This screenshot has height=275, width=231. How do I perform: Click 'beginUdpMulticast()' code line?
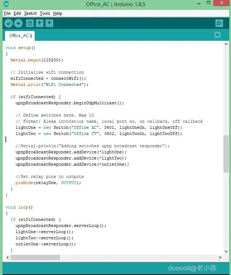tap(70, 103)
